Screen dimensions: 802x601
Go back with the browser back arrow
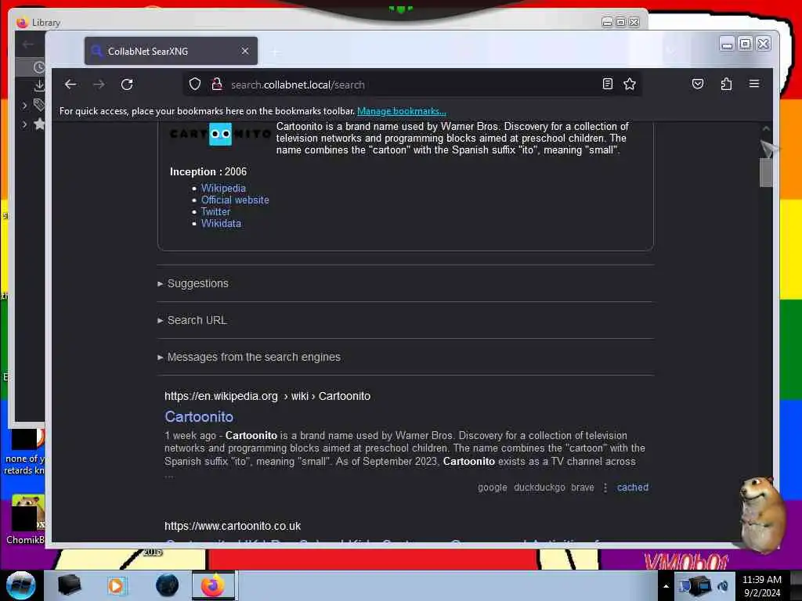70,85
